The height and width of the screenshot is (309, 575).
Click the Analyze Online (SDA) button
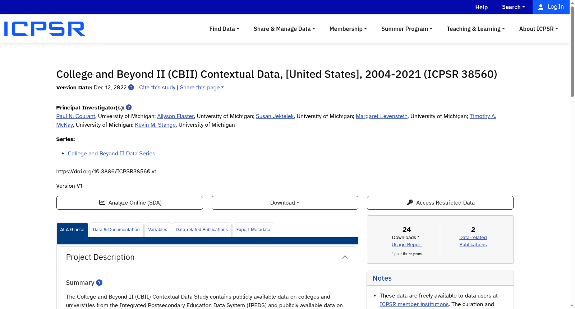click(130, 203)
